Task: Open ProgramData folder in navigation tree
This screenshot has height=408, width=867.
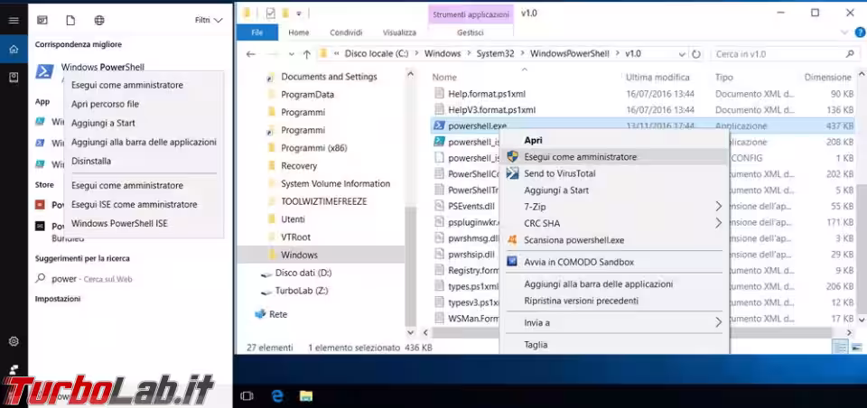Action: click(307, 95)
